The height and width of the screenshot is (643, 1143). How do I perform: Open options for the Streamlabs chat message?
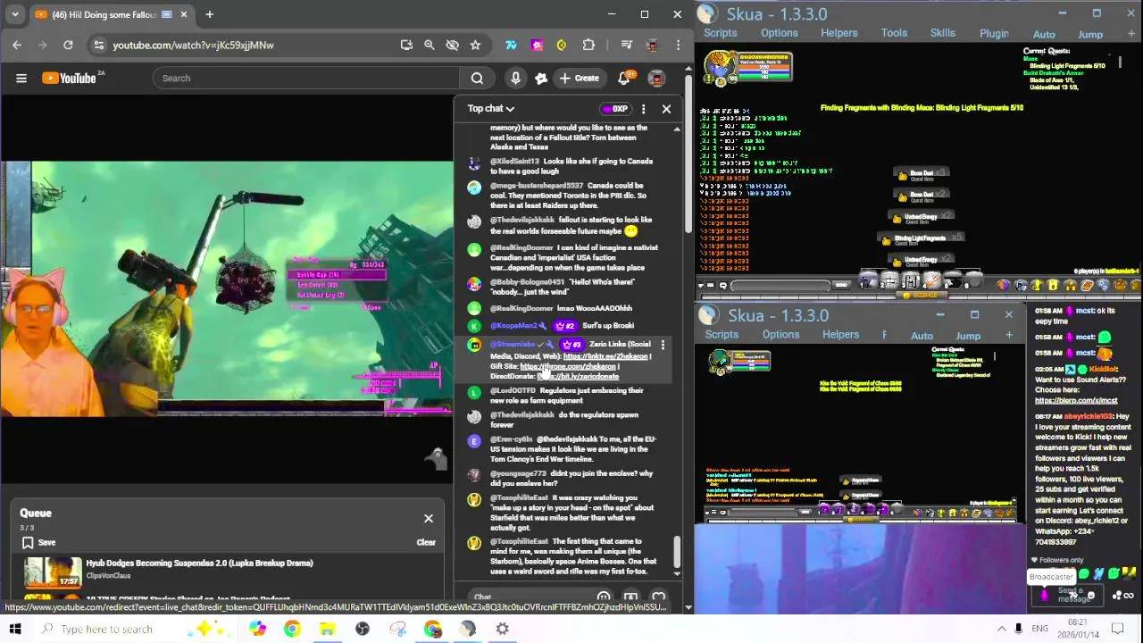coord(663,345)
